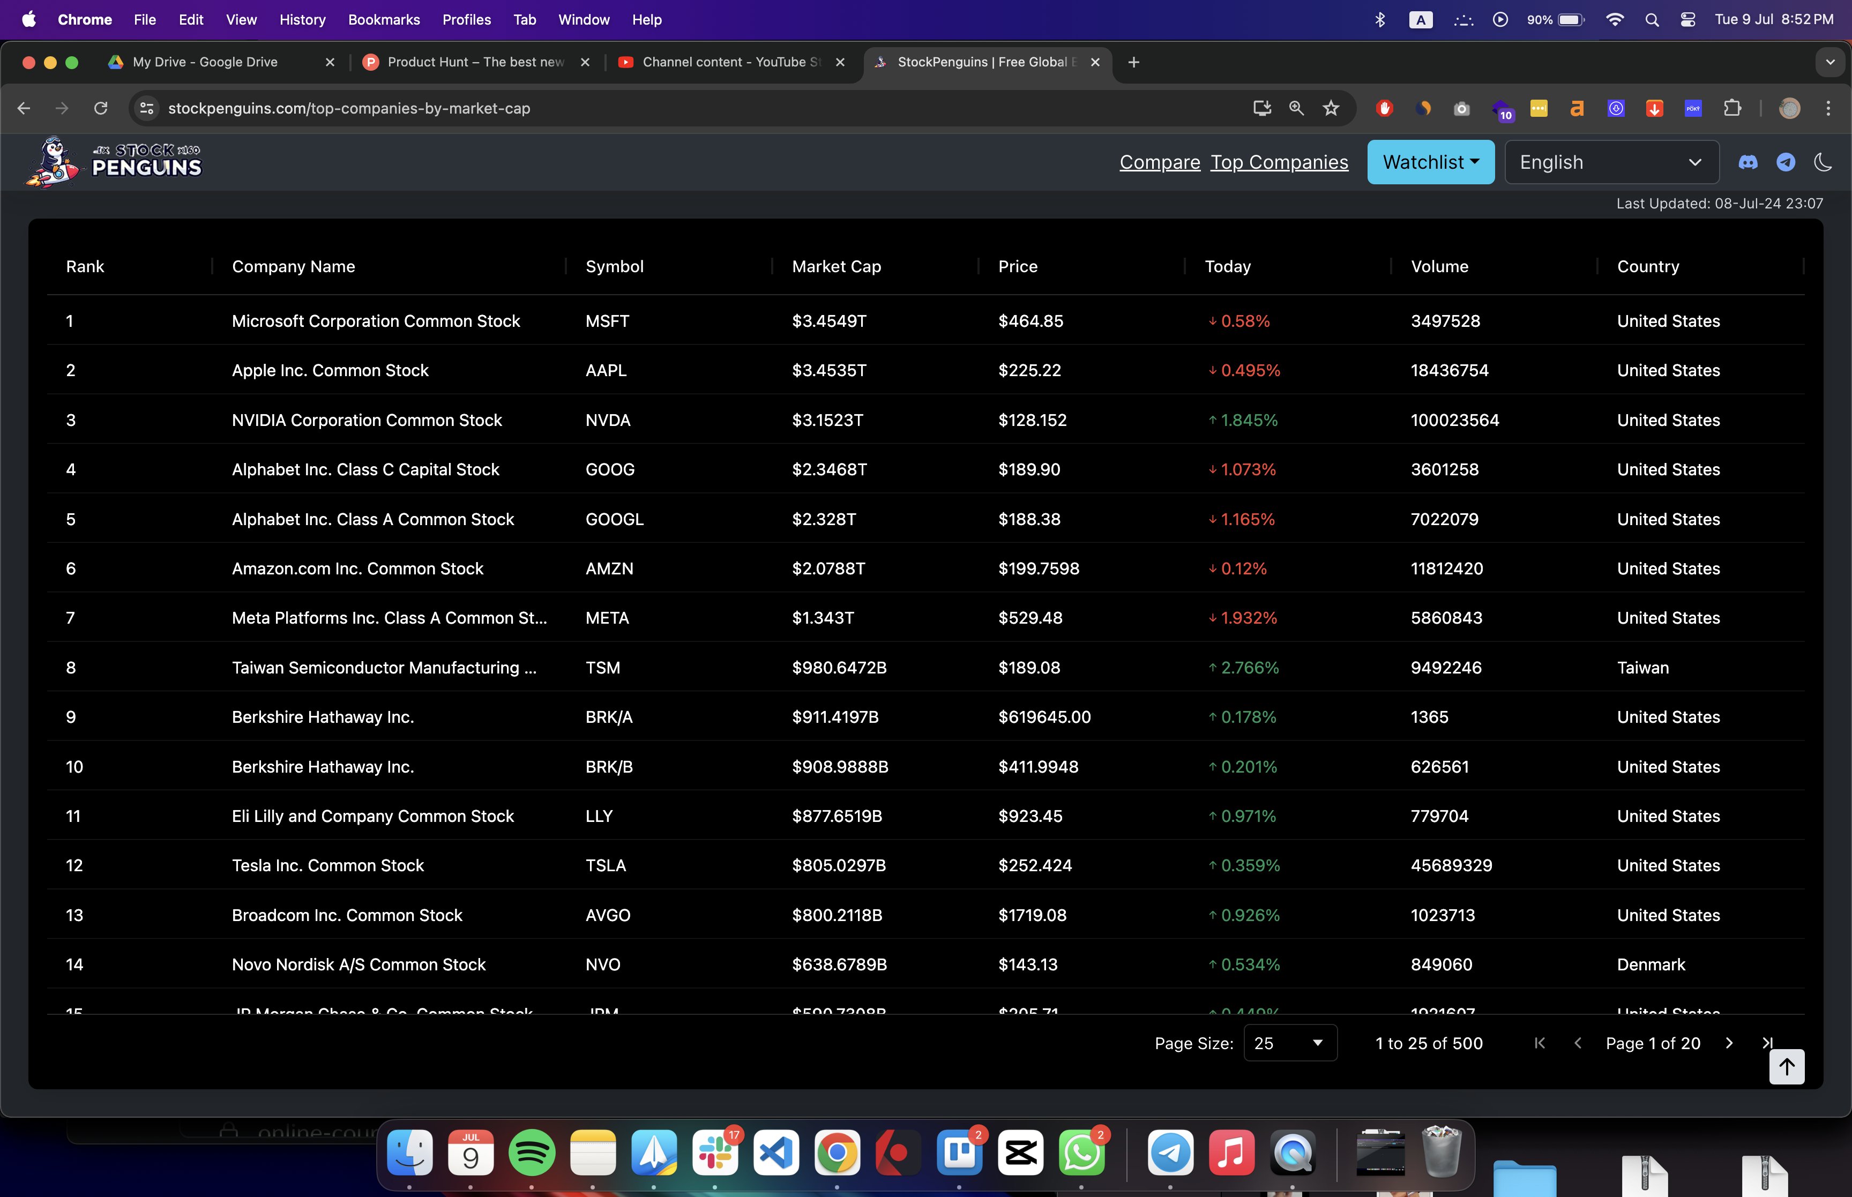
Task: Switch to Channel content - YouTube tab
Action: point(731,62)
